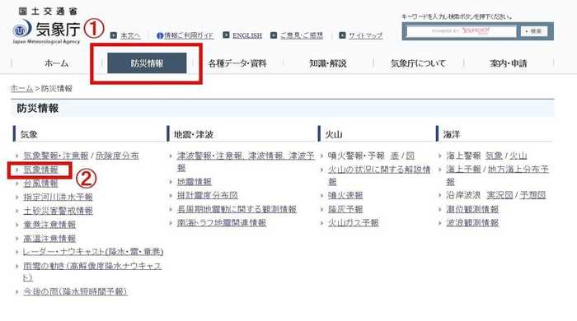Go to the ホーム navigation tab
The image size is (577, 321).
[x=56, y=63]
